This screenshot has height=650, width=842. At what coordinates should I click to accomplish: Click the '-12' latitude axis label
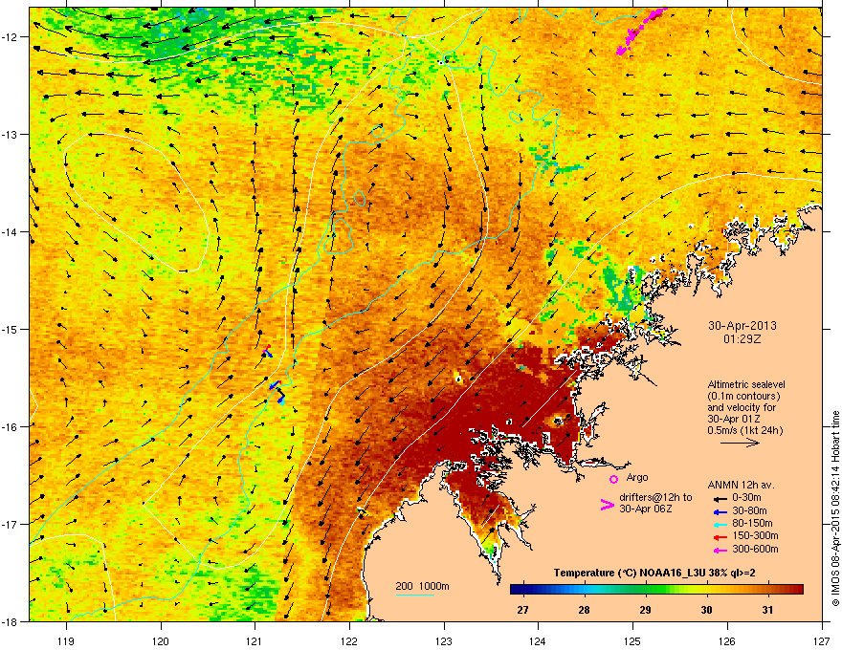pos(9,37)
